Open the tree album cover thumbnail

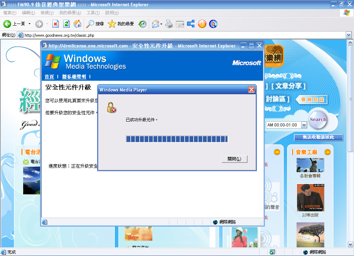(x=310, y=235)
